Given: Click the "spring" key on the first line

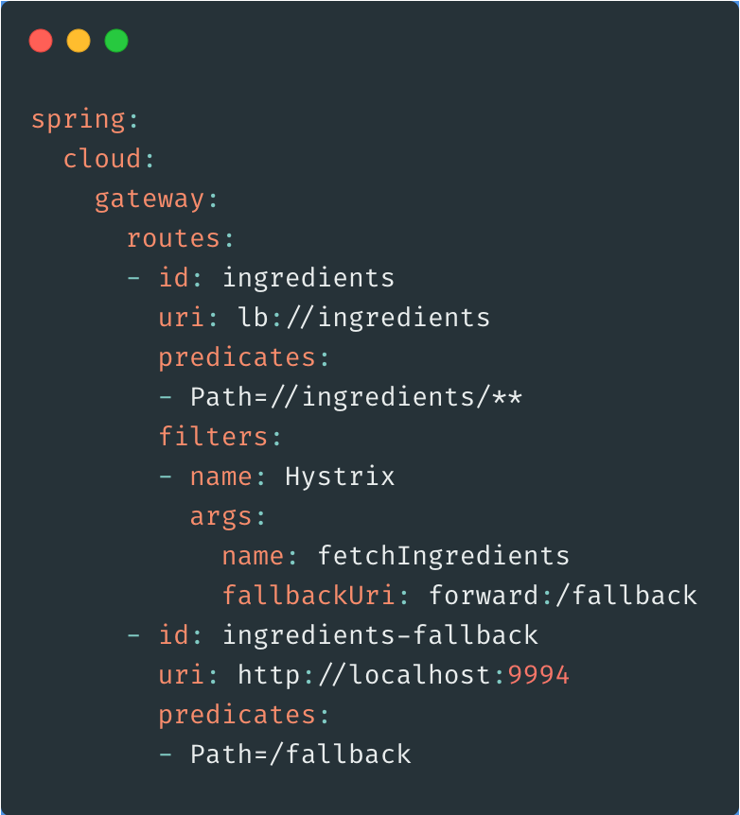Looking at the screenshot, I should 79,120.
